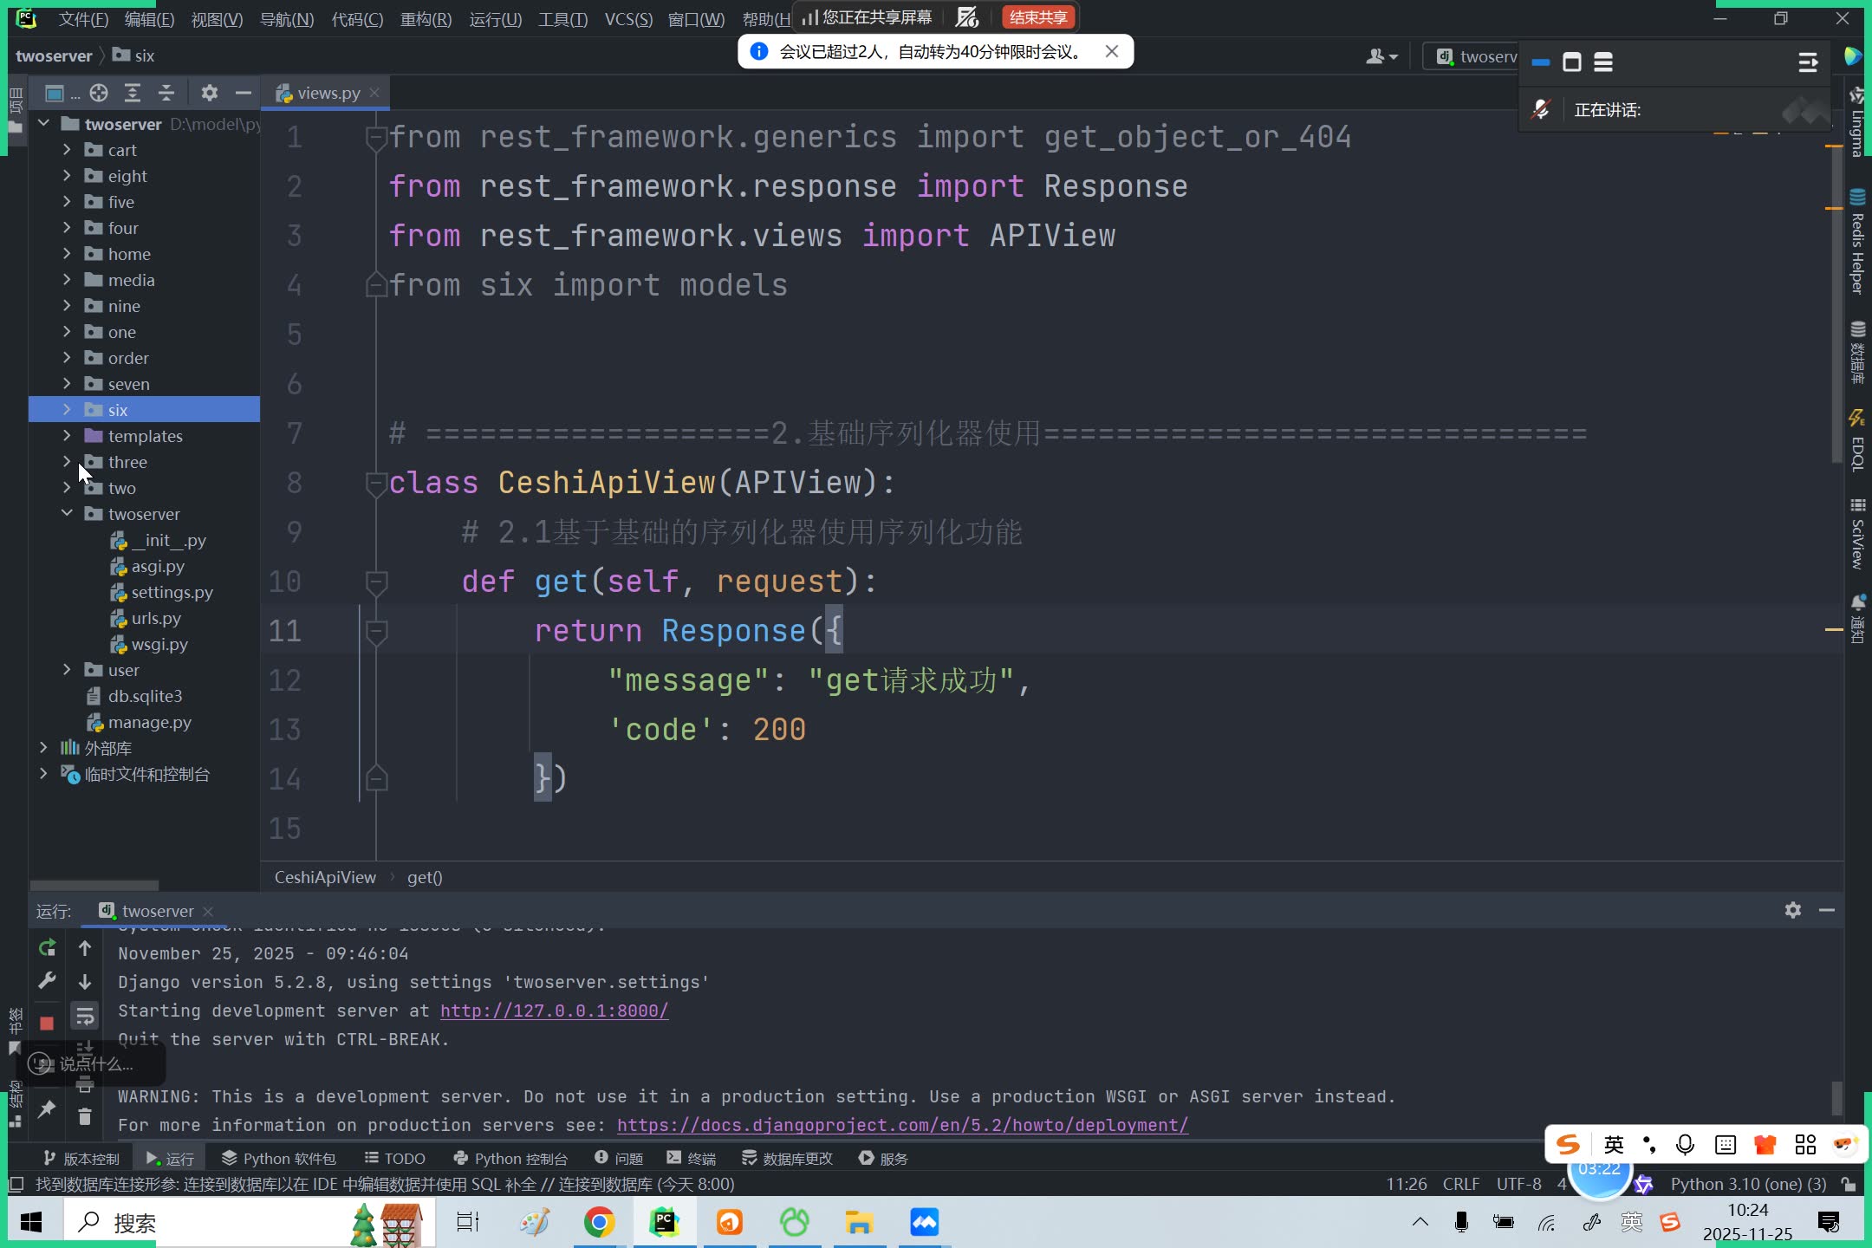Hide the project tool window

(x=244, y=93)
